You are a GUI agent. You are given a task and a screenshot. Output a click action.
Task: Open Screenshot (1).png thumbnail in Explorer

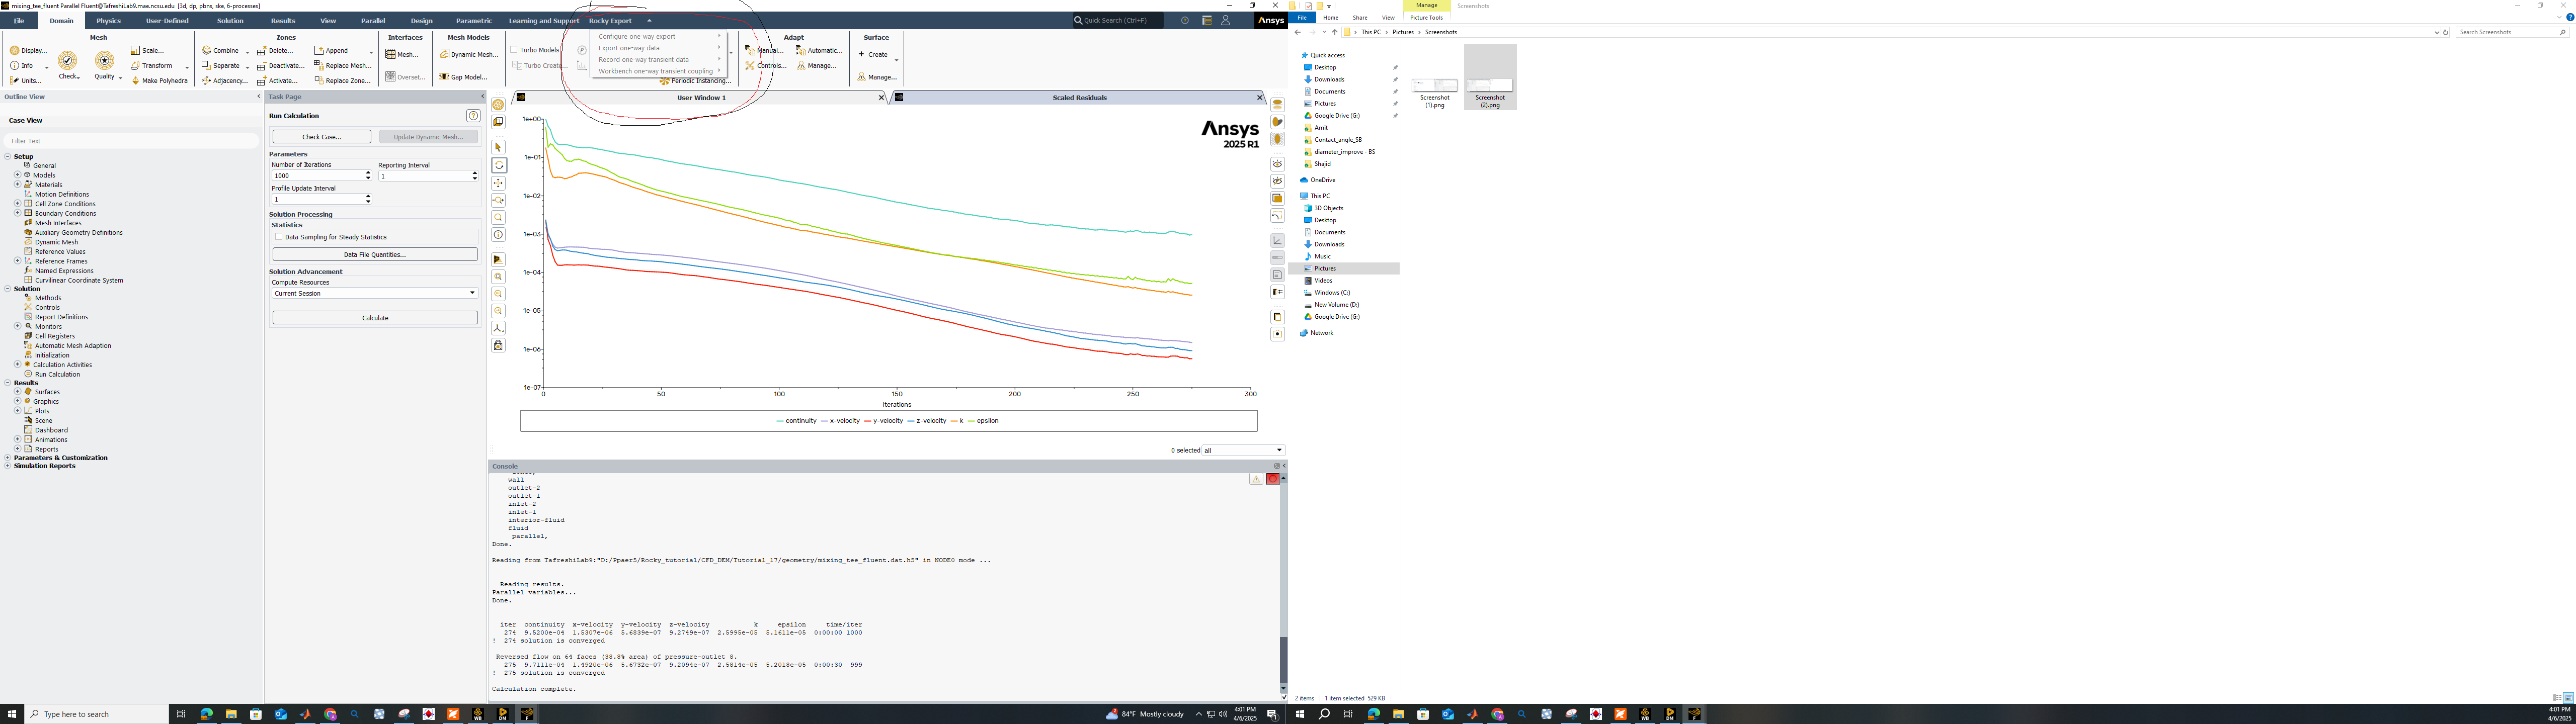(1434, 86)
